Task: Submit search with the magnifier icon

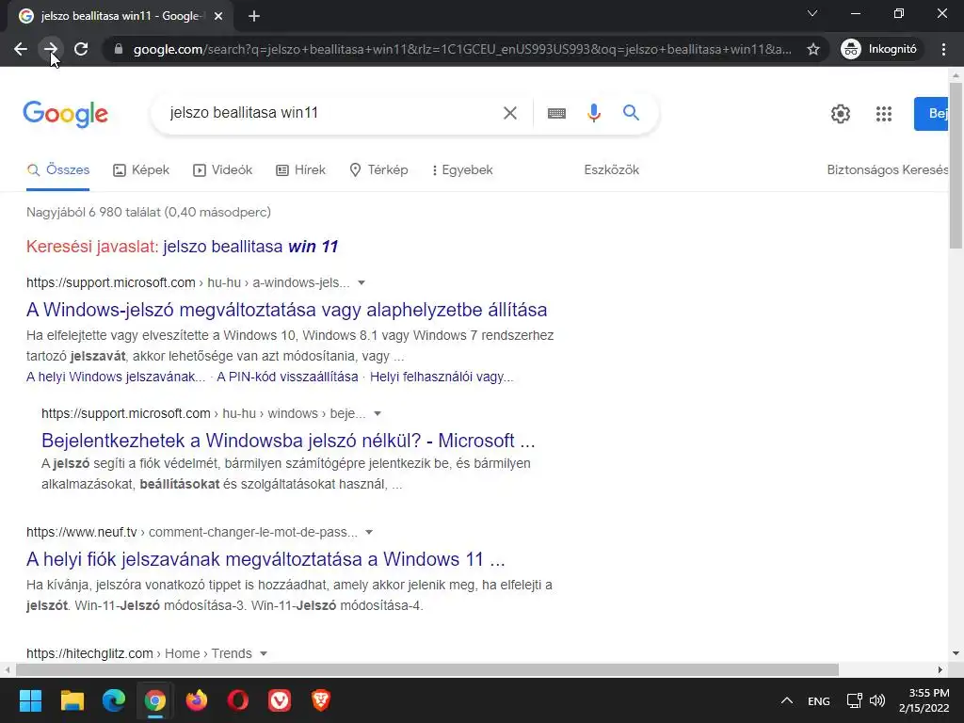Action: [x=631, y=113]
